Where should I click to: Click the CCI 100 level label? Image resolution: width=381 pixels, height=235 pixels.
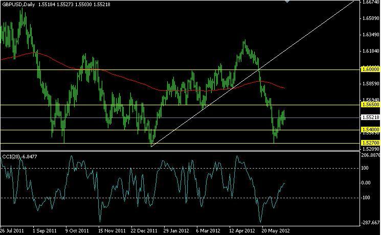[x=365, y=168]
